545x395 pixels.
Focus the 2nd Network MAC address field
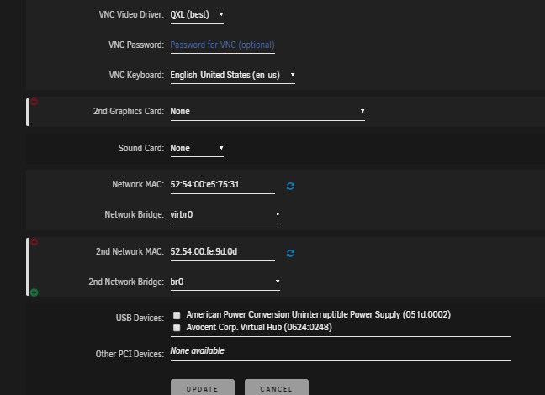click(222, 252)
